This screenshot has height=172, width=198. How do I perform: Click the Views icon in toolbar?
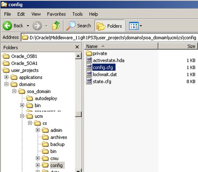tap(134, 26)
